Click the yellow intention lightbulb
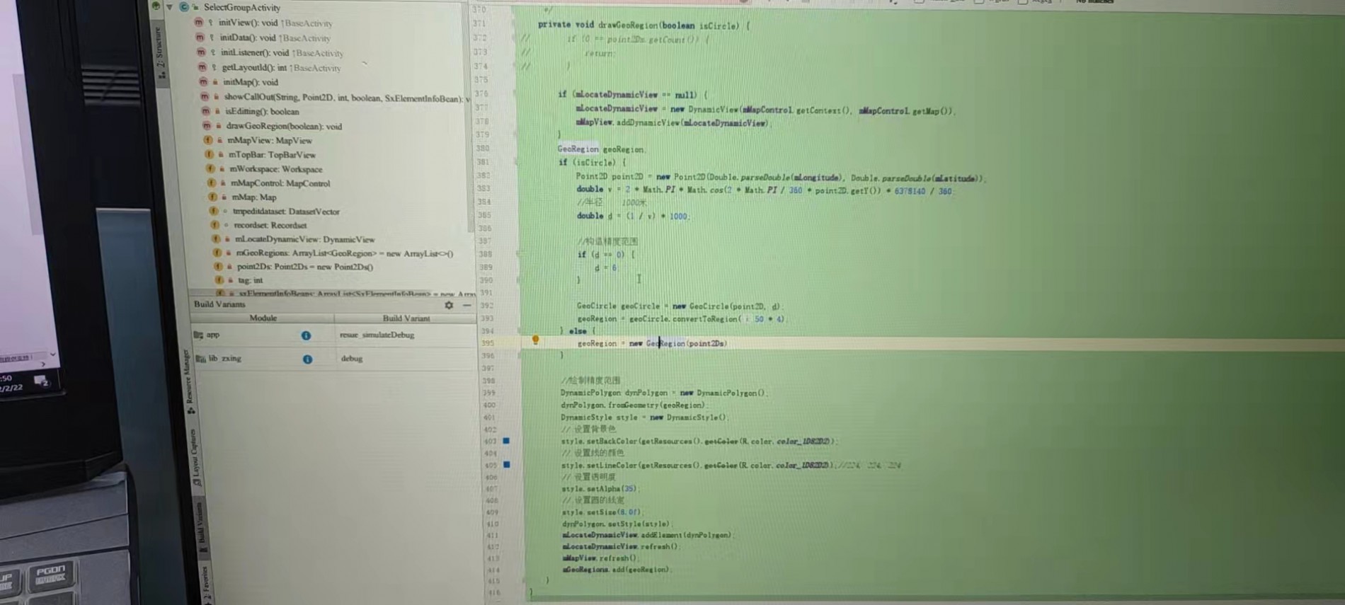 coord(536,340)
